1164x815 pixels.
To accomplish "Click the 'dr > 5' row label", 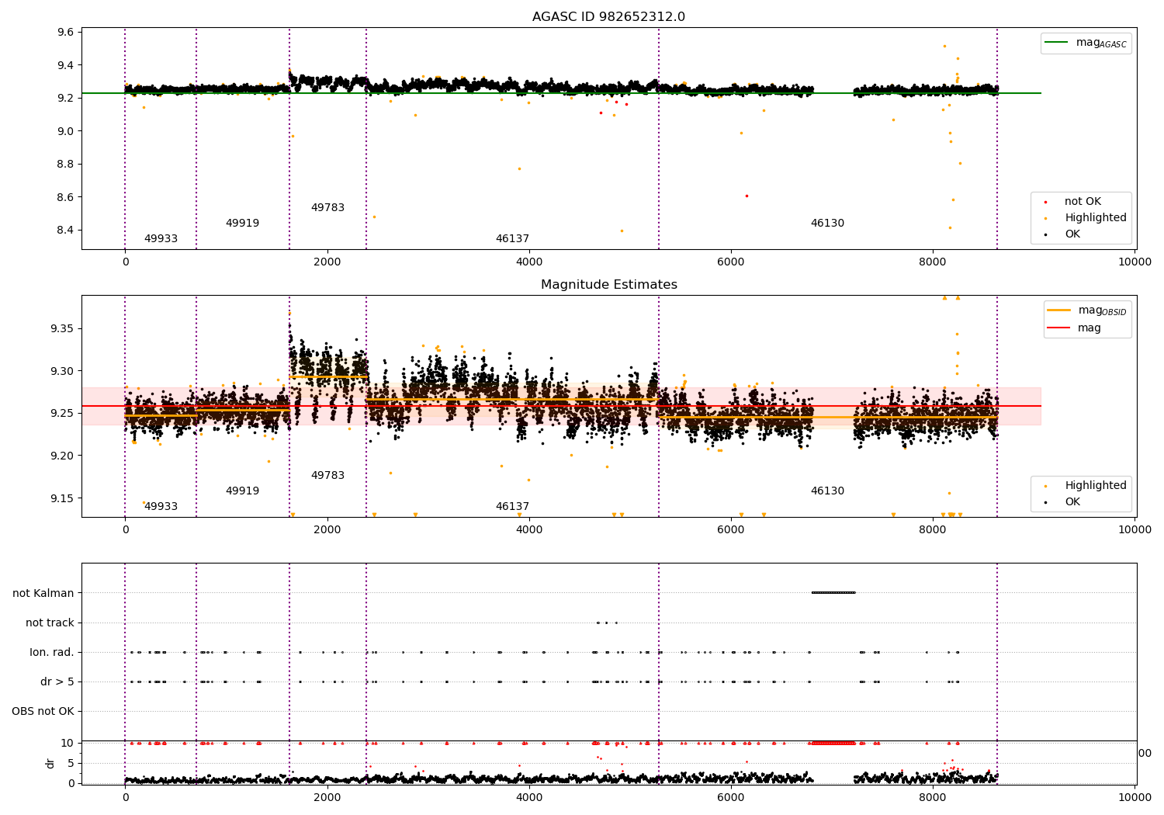I will click(57, 682).
